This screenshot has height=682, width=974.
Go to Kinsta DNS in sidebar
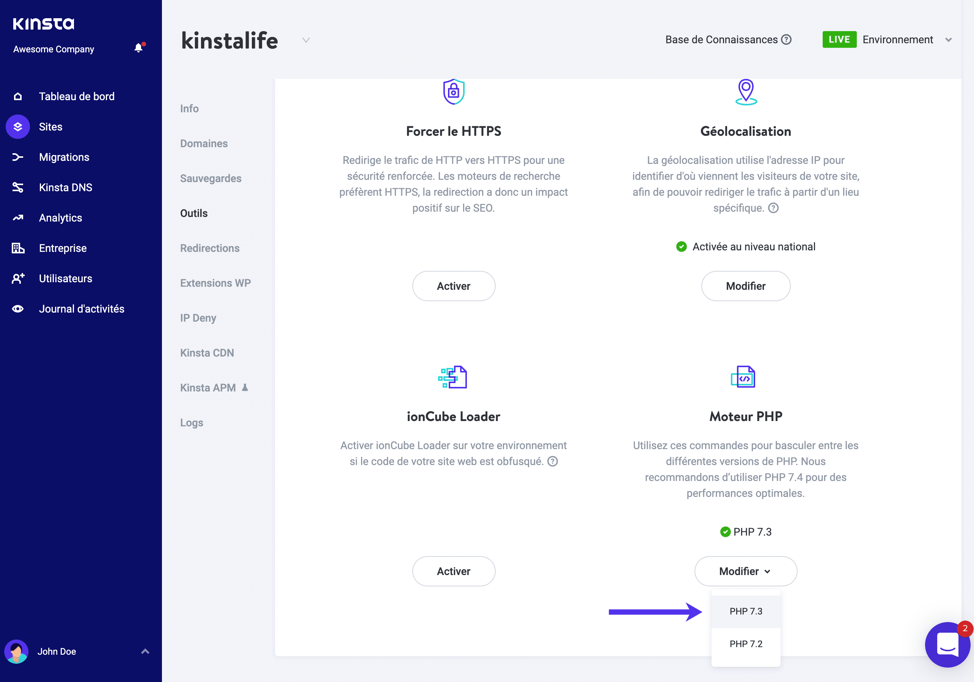tap(65, 187)
